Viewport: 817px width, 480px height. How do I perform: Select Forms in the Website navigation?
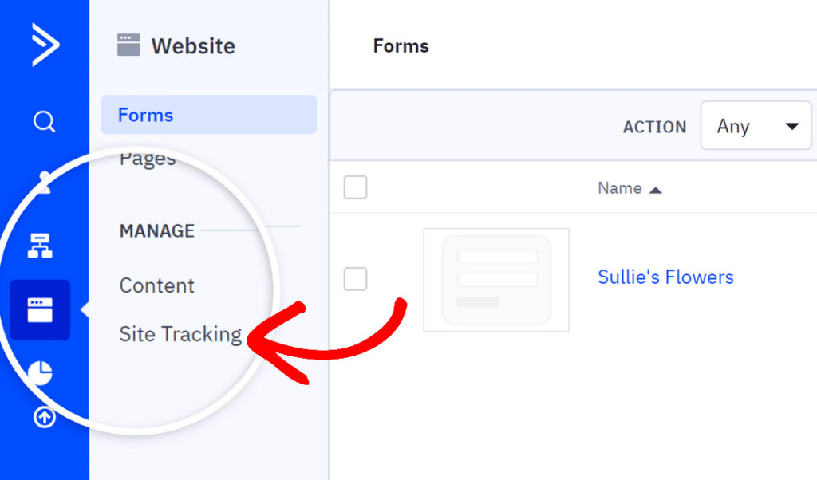(x=145, y=115)
